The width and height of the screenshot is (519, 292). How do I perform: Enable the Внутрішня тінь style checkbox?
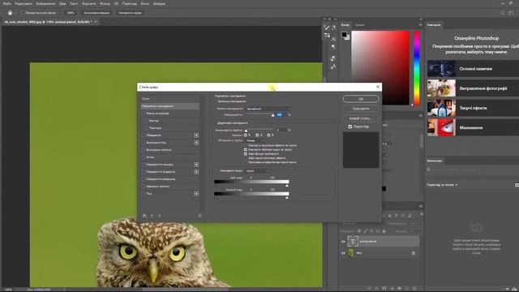[x=144, y=143]
